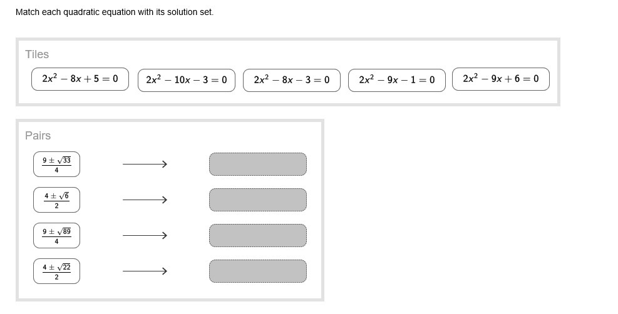Select the 2x² − 8x + 5 = 0 tile
The width and height of the screenshot is (618, 314).
(80, 79)
